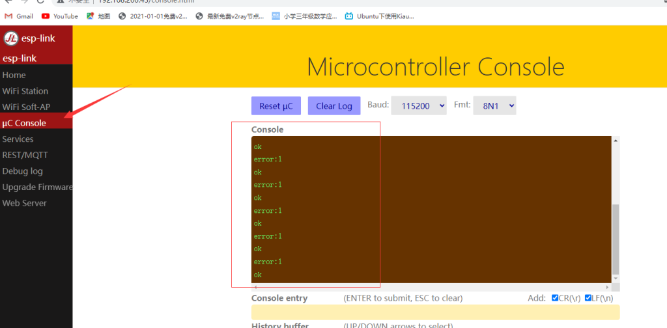Open the Fmt 8N1 dropdown
The image size is (667, 328).
[x=494, y=105]
